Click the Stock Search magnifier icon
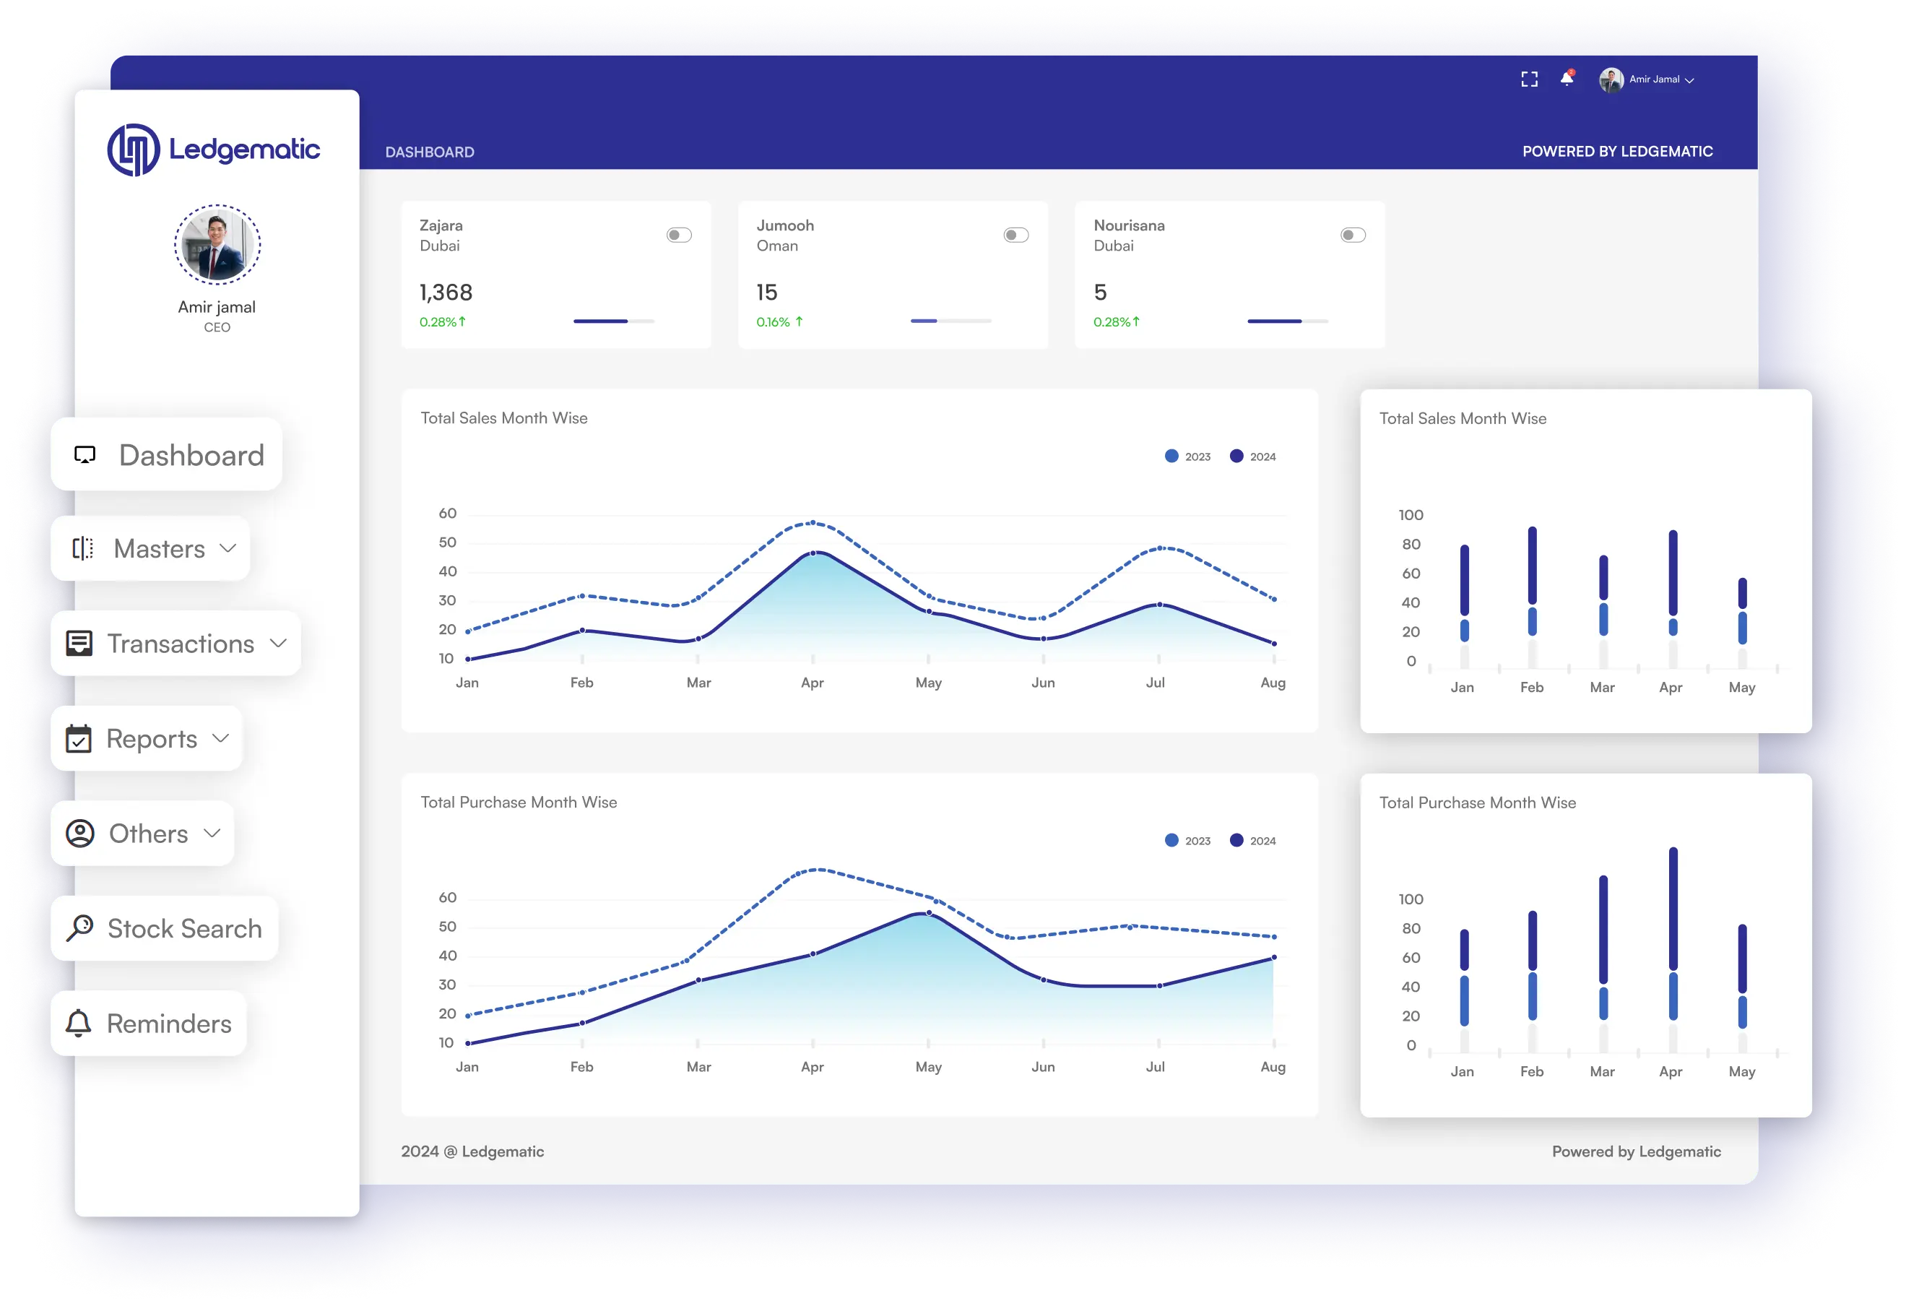Viewport: 1906px width, 1306px height. pos(79,929)
